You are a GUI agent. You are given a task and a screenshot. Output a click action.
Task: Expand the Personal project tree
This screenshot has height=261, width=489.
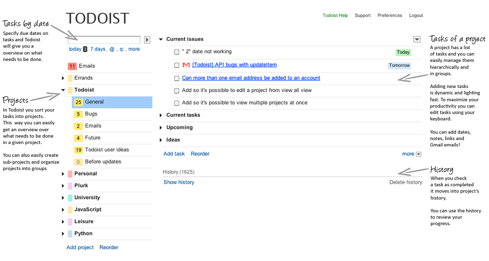point(63,174)
